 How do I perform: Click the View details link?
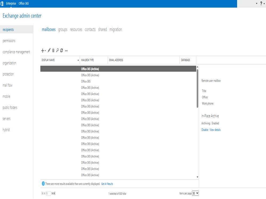point(215,130)
